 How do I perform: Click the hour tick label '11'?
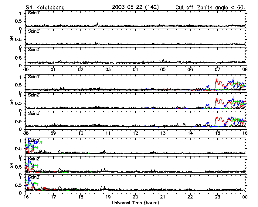click(108, 133)
